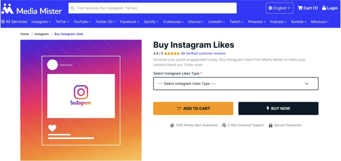Open the Mixcloud menu item
341x161 pixels.
(x=320, y=22)
